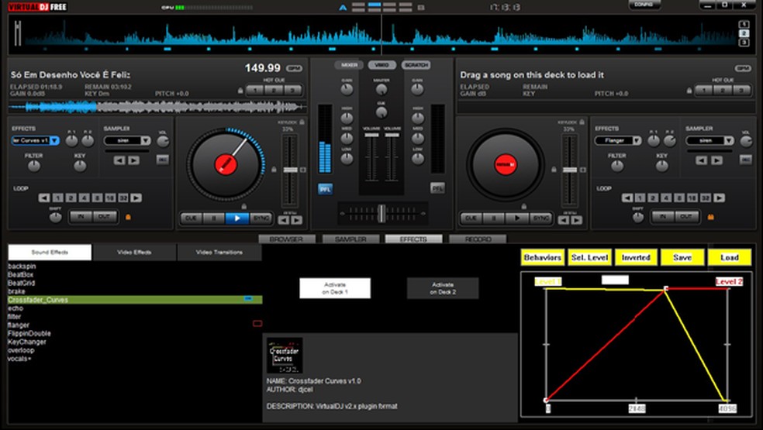Select the backspin effect
The image size is (763, 430).
(x=135, y=266)
